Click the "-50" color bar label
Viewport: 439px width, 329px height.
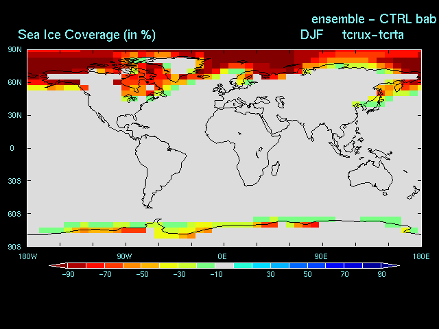tap(142, 274)
